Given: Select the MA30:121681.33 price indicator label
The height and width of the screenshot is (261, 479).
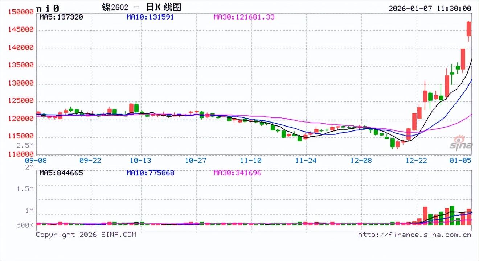Looking at the screenshot, I should pos(244,17).
